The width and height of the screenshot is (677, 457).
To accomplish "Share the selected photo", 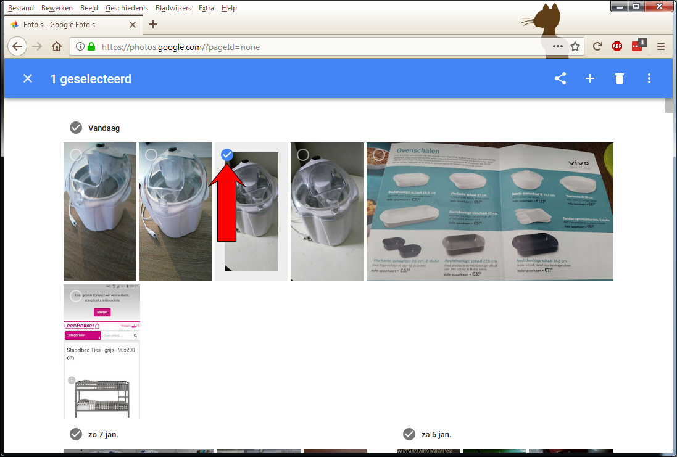I will pyautogui.click(x=560, y=78).
